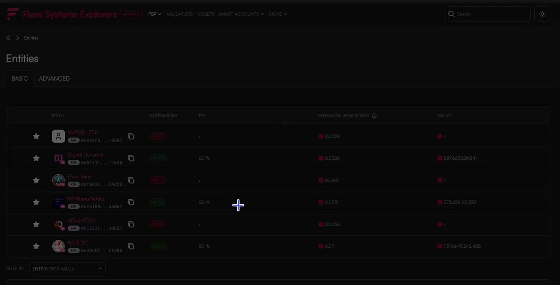Image resolution: width=560 pixels, height=285 pixels.
Task: Copy the HP/Mana Nodes address
Action: point(131,202)
